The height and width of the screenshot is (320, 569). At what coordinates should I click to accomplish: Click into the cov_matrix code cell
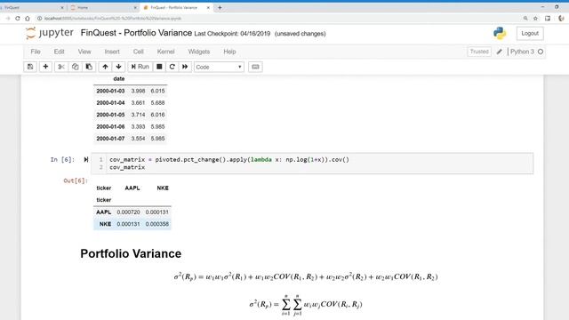pos(312,164)
